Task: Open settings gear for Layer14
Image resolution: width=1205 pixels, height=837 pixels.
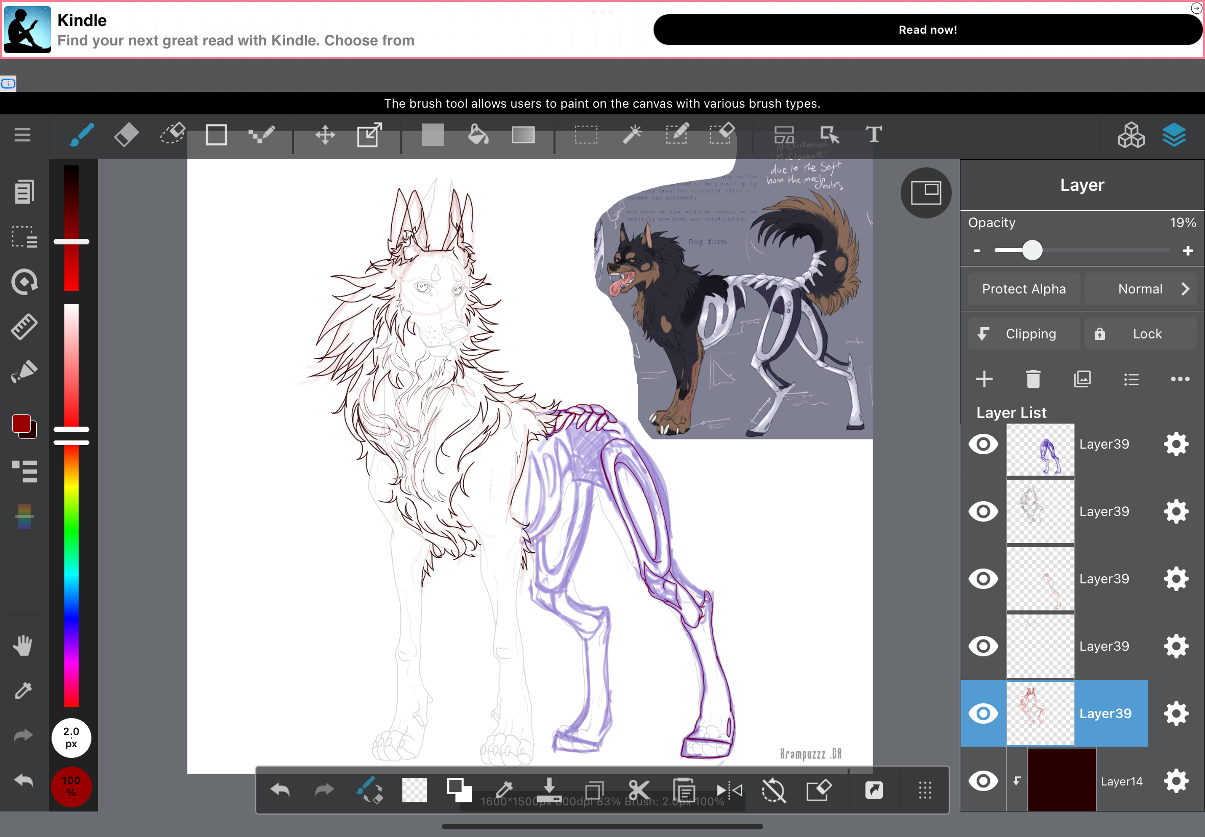Action: pos(1175,781)
